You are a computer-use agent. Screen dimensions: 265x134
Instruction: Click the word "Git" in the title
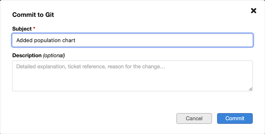(50, 14)
